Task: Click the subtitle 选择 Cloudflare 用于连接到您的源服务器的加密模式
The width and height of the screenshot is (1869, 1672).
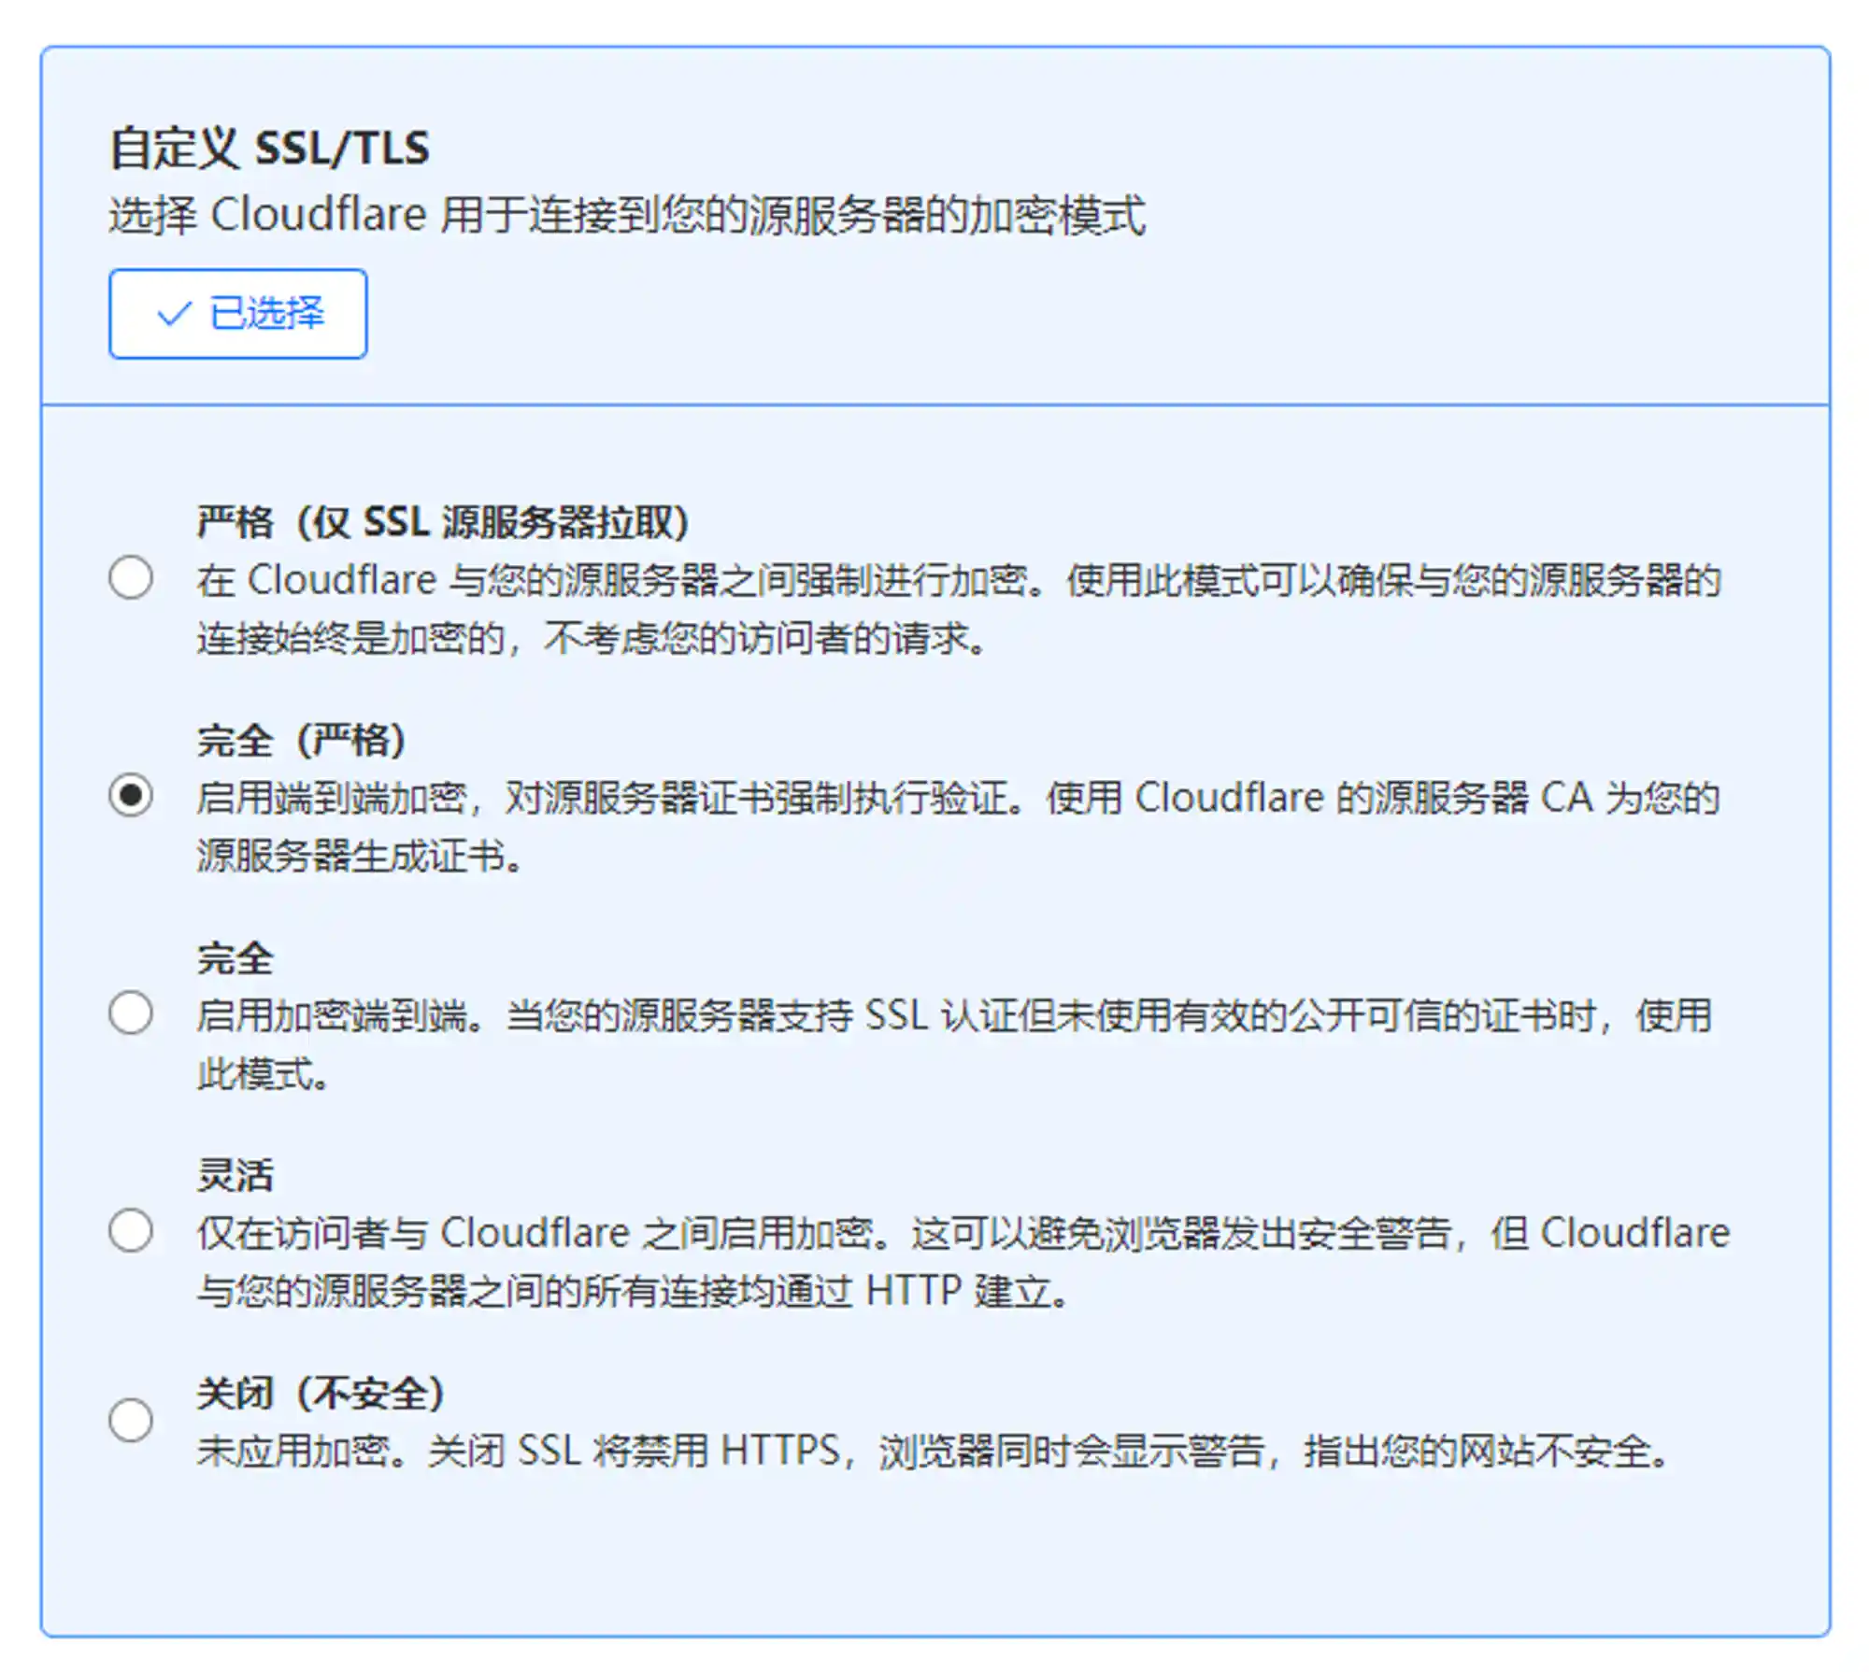Action: tap(626, 216)
